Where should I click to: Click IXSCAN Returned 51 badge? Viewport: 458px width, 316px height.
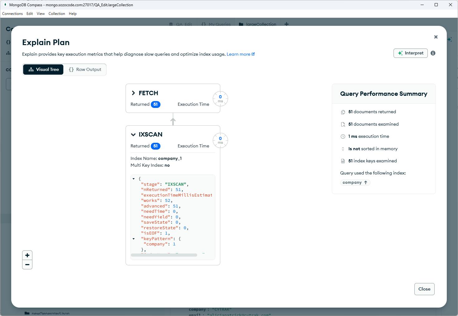click(x=155, y=146)
